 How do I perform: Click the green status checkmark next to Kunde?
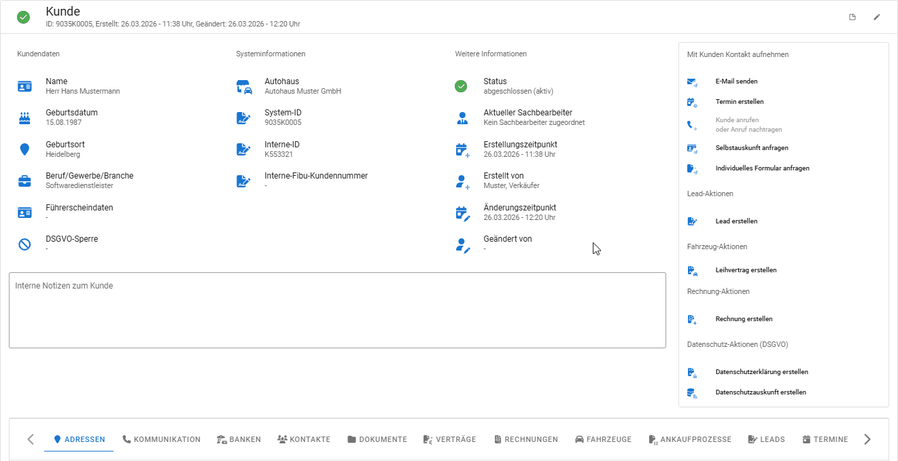[23, 17]
